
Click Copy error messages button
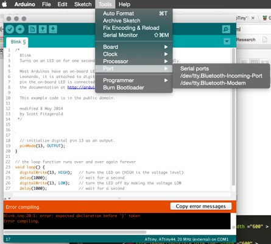[201, 206]
